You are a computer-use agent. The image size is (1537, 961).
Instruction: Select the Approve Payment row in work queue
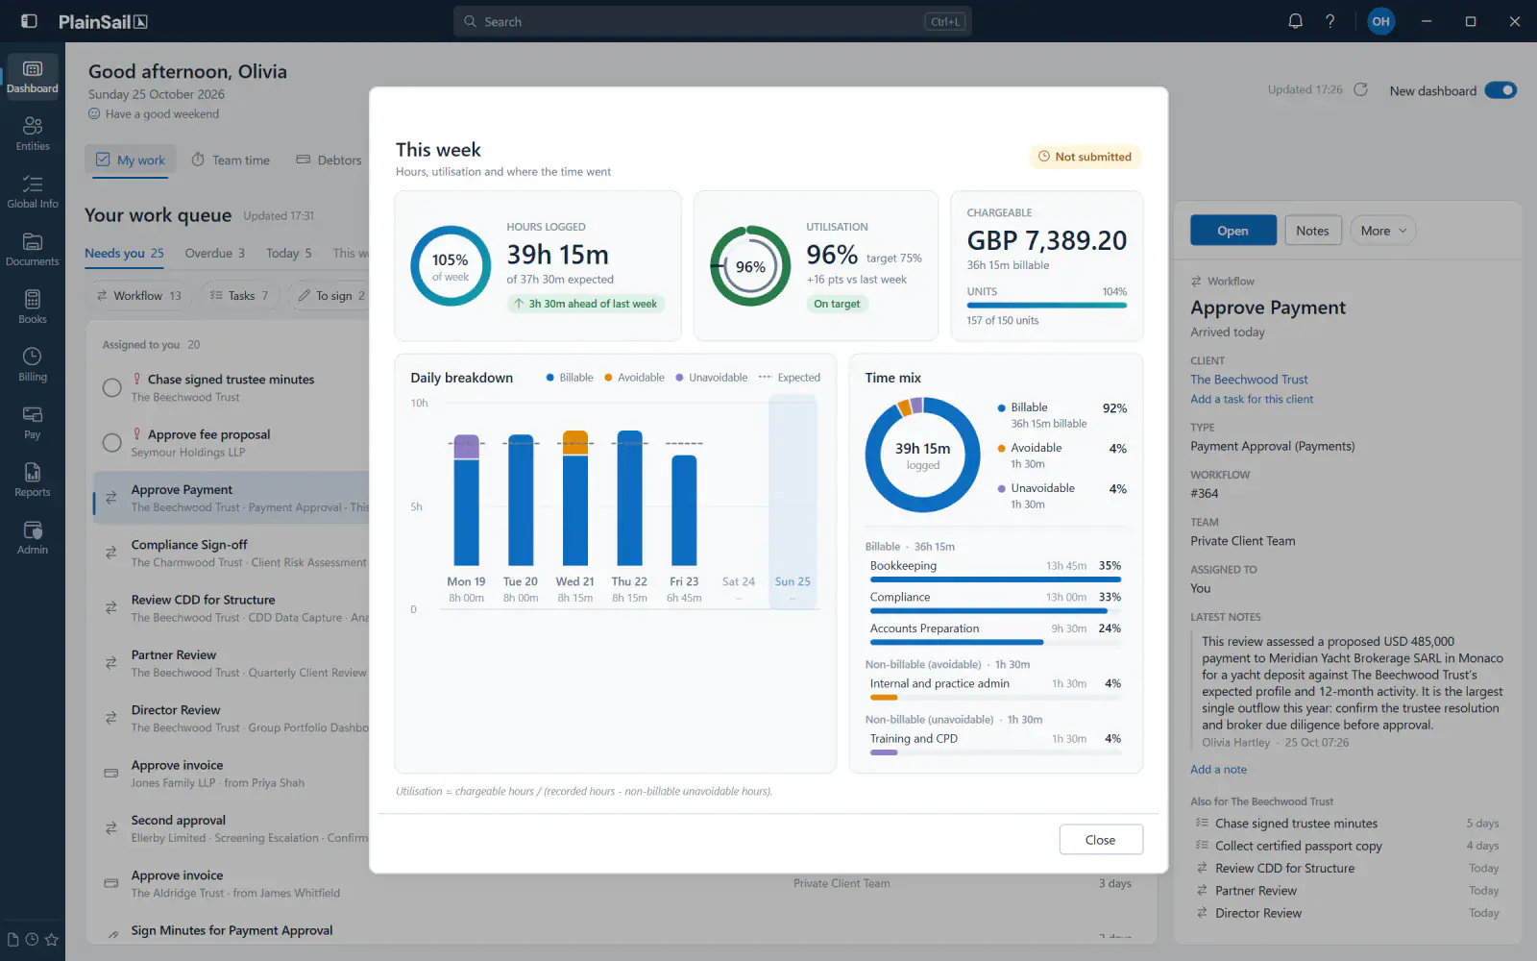point(231,498)
